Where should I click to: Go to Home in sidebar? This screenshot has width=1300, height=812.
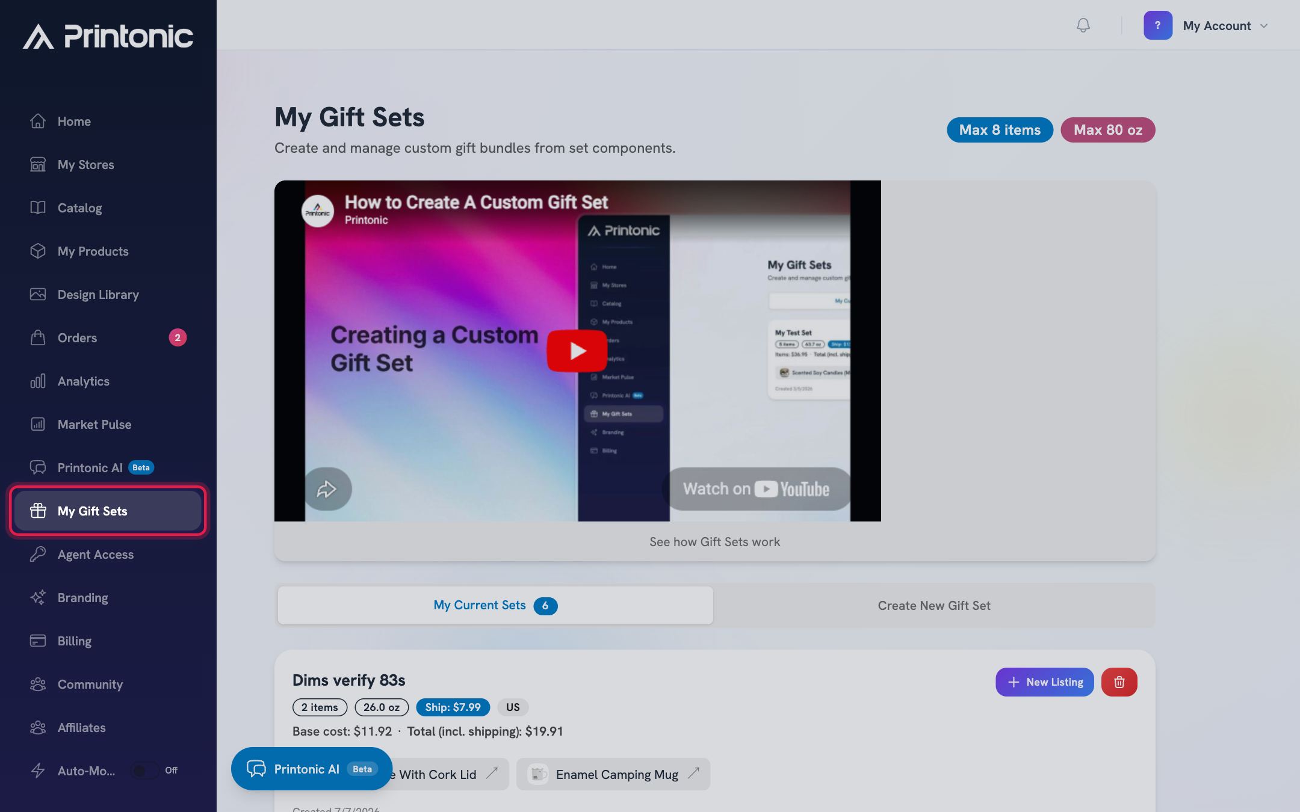coord(108,121)
